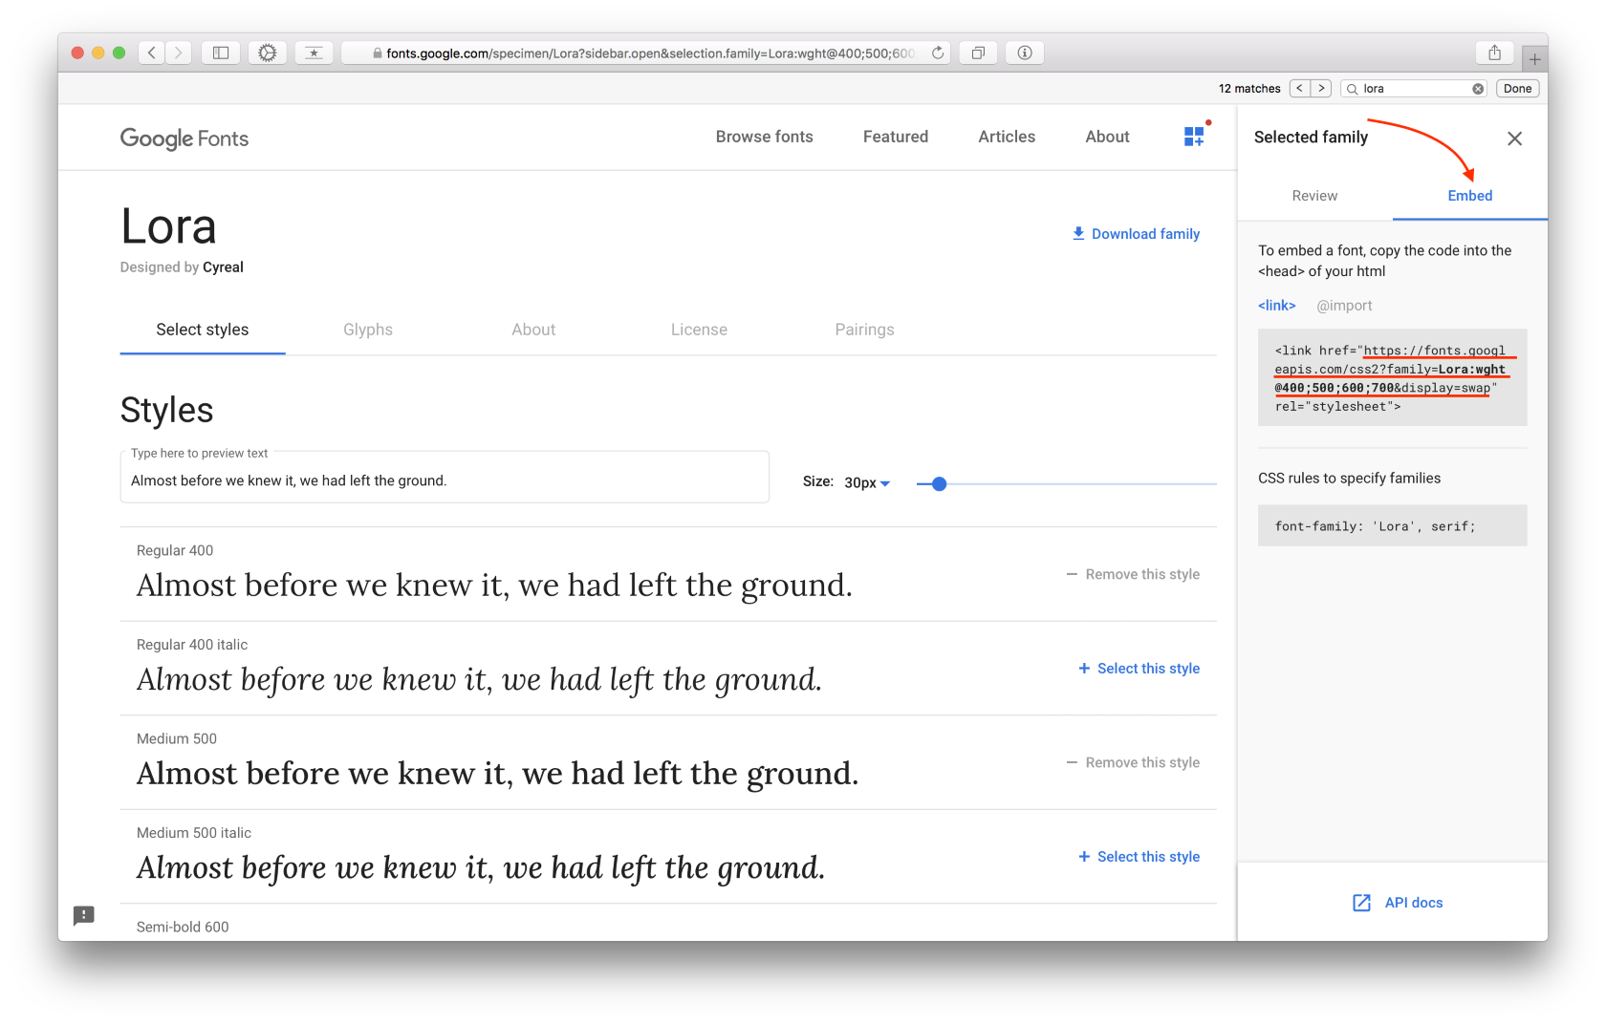The height and width of the screenshot is (1024, 1606).
Task: Close the Selected family panel
Action: (x=1514, y=139)
